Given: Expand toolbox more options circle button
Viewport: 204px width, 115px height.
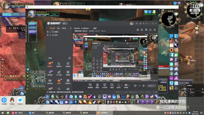Looking at the screenshot, I should (x=70, y=58).
